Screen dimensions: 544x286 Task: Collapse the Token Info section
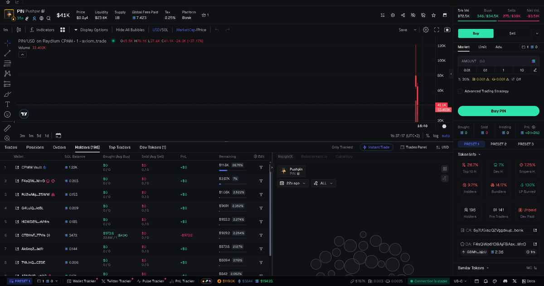tap(469, 155)
